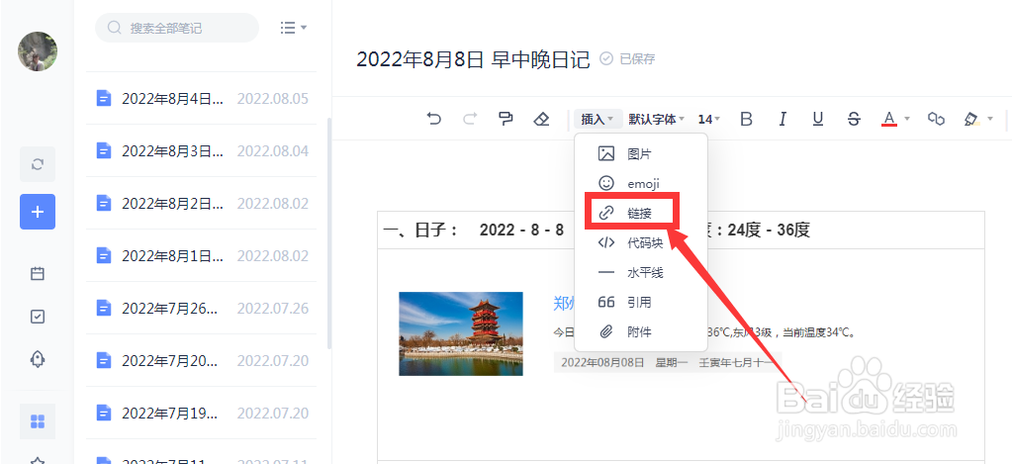Redo the last undone edit
This screenshot has height=464, width=1012.
[x=471, y=119]
